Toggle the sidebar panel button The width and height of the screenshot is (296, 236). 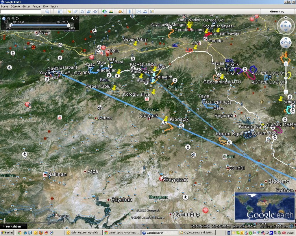pyautogui.click(x=60, y=12)
